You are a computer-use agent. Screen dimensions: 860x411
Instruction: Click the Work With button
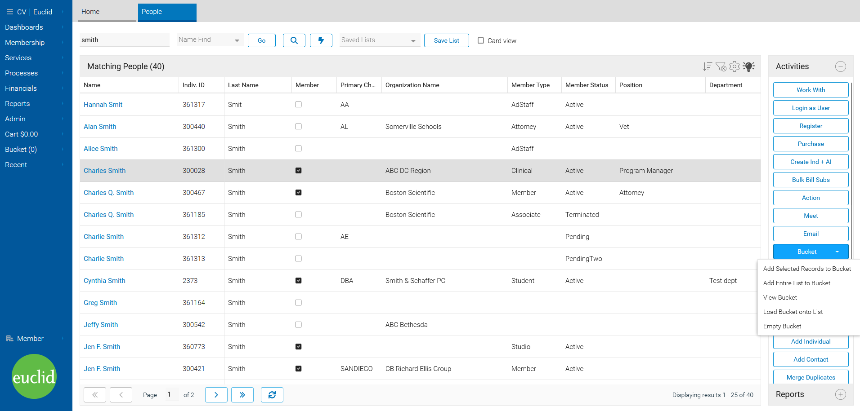point(811,90)
